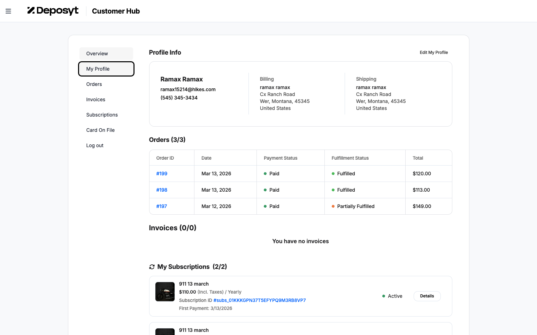Click the Ramax Ramax profile name
Image resolution: width=537 pixels, height=335 pixels.
182,79
